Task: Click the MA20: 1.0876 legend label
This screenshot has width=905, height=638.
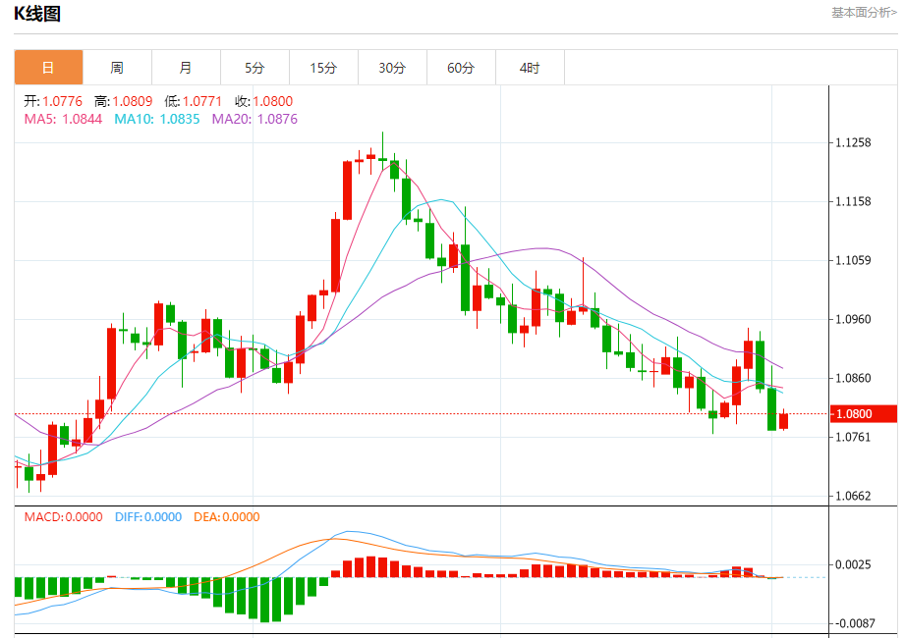Action: 255,120
